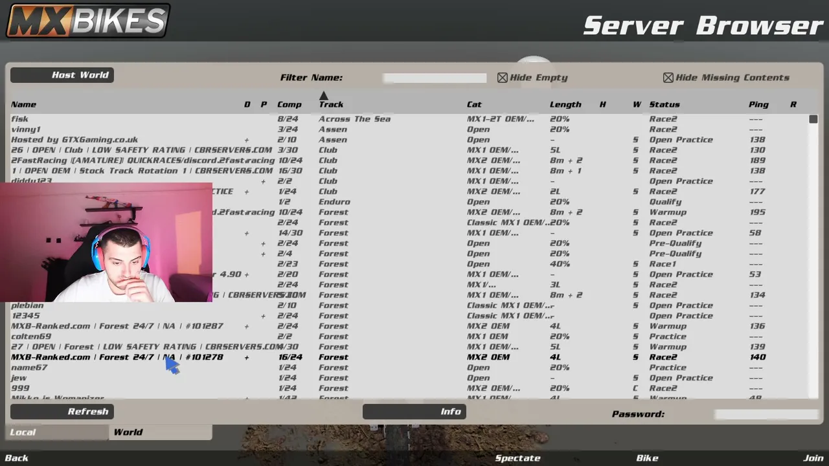Join the selected server

813,458
